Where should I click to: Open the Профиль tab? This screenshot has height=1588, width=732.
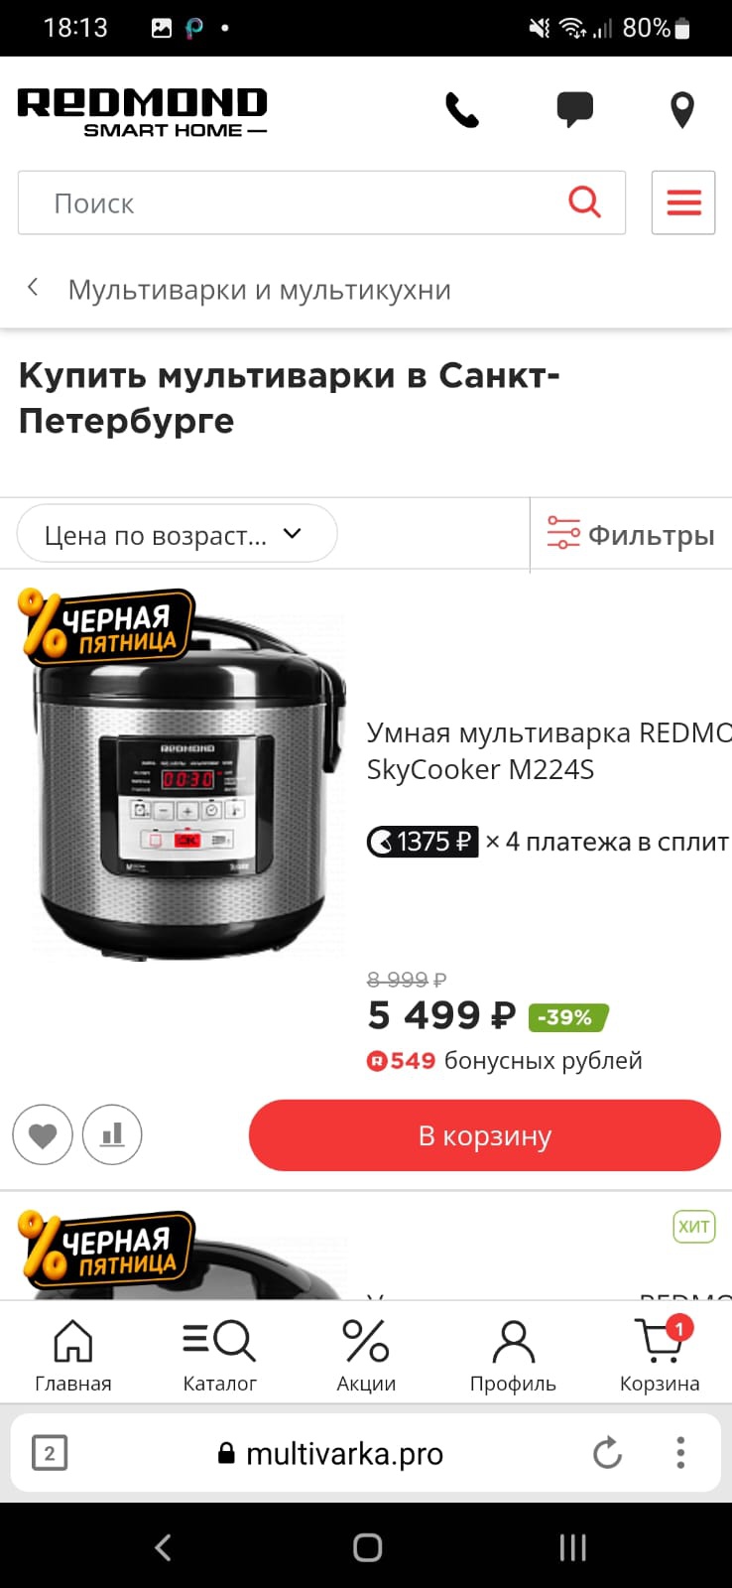513,1356
